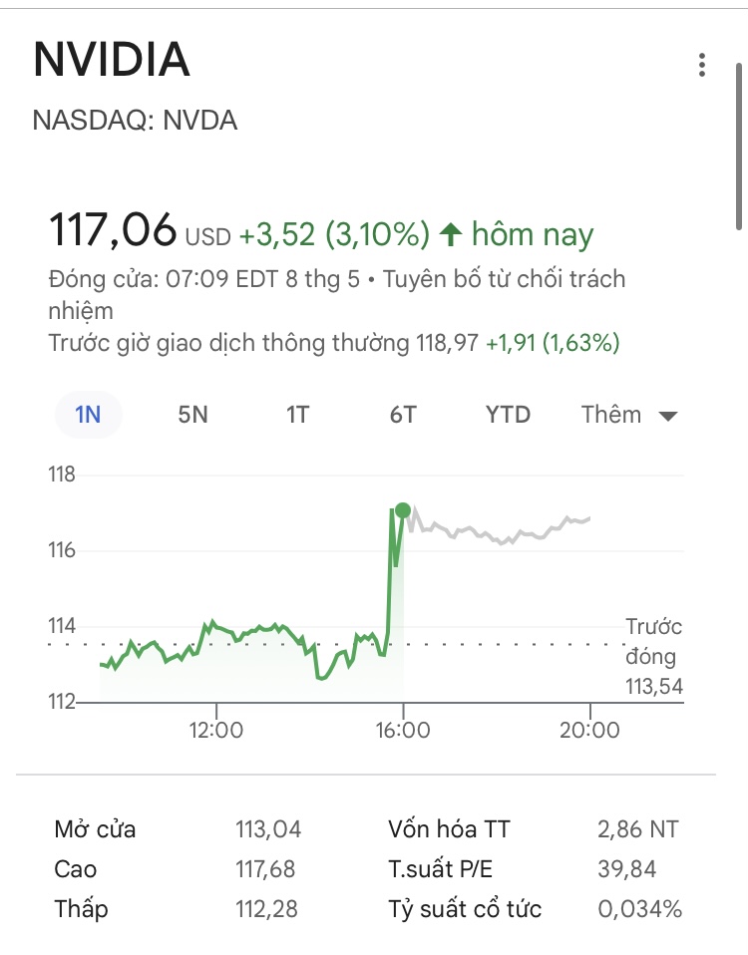This screenshot has width=748, height=955.
Task: Select the 1N time range tab
Action: (88, 415)
